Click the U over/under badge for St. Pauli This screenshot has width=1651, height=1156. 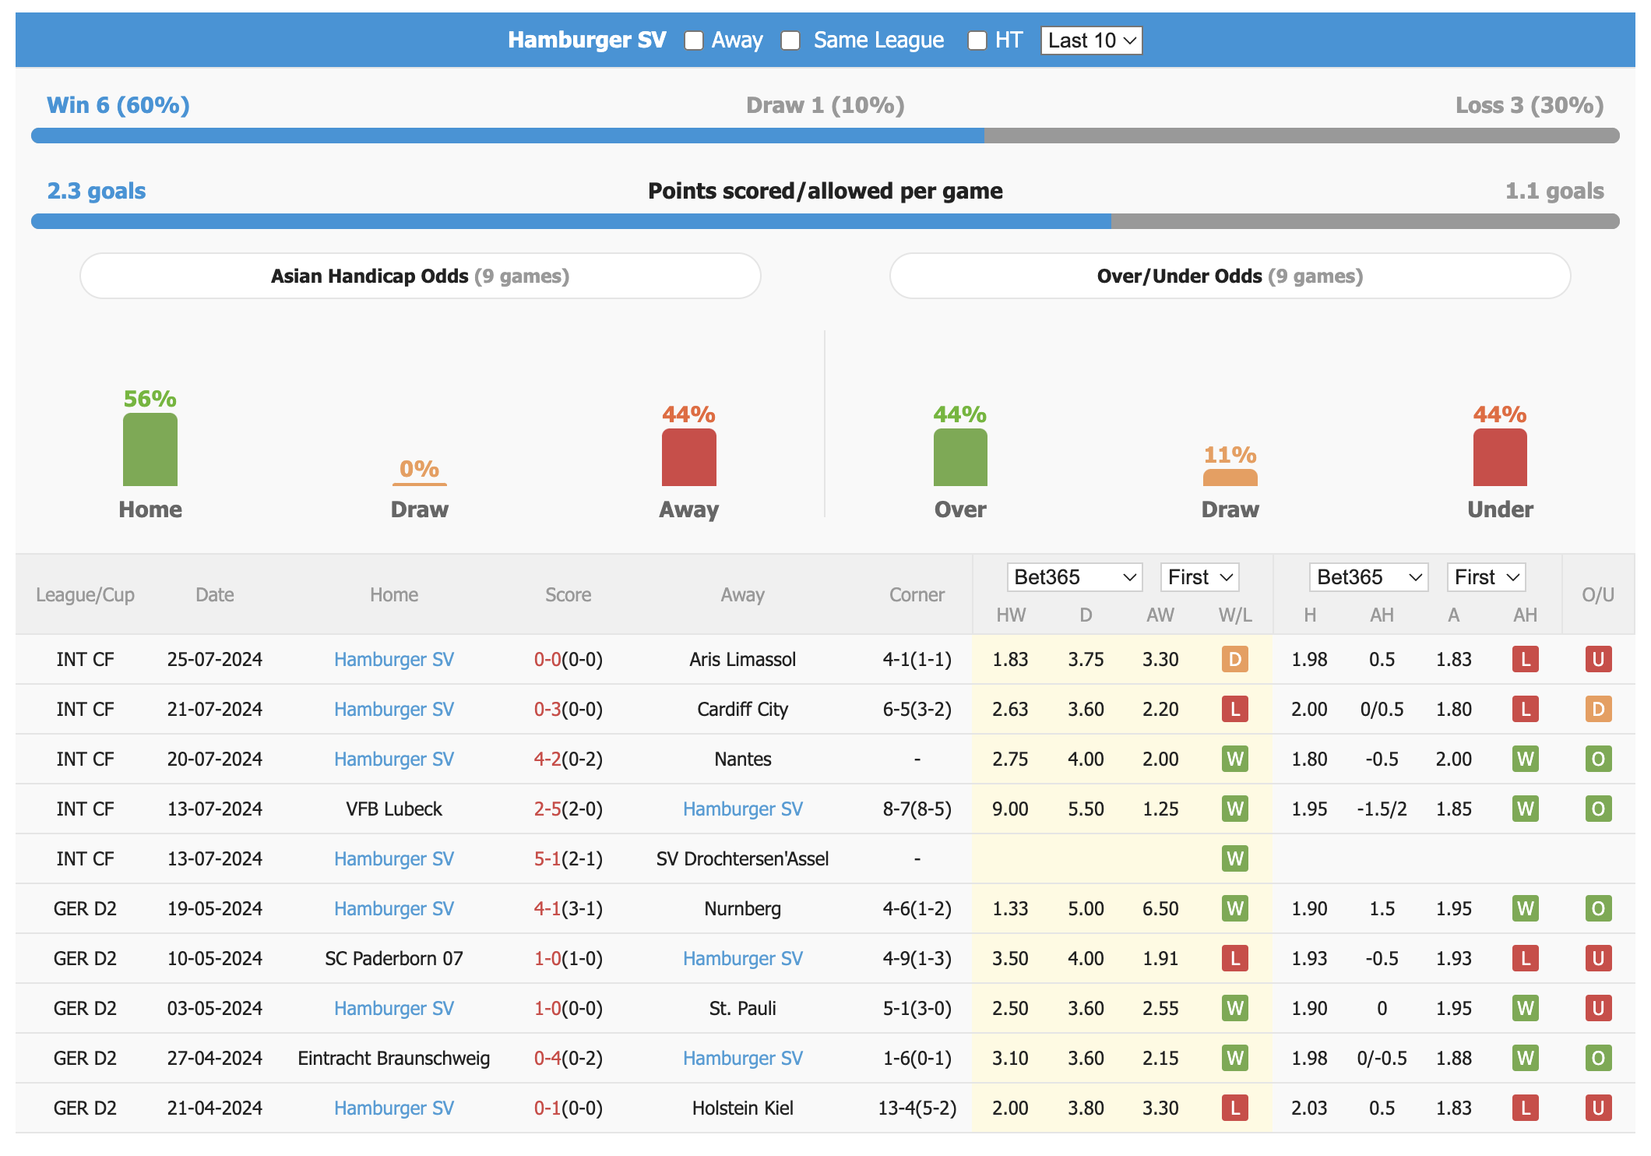click(x=1598, y=1008)
